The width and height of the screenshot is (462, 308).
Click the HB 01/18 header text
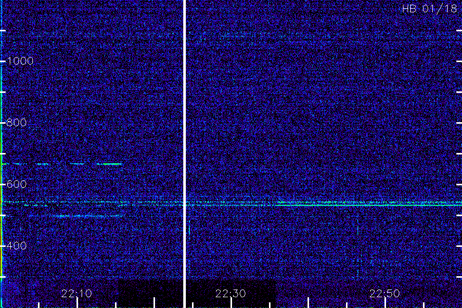430,9
